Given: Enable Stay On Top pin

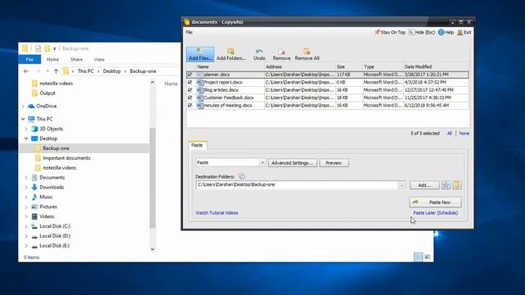Looking at the screenshot, I should pyautogui.click(x=390, y=32).
